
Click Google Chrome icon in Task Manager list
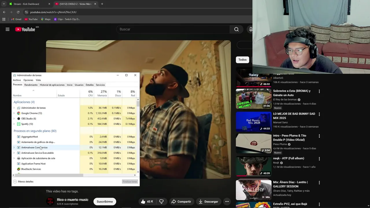18,113
